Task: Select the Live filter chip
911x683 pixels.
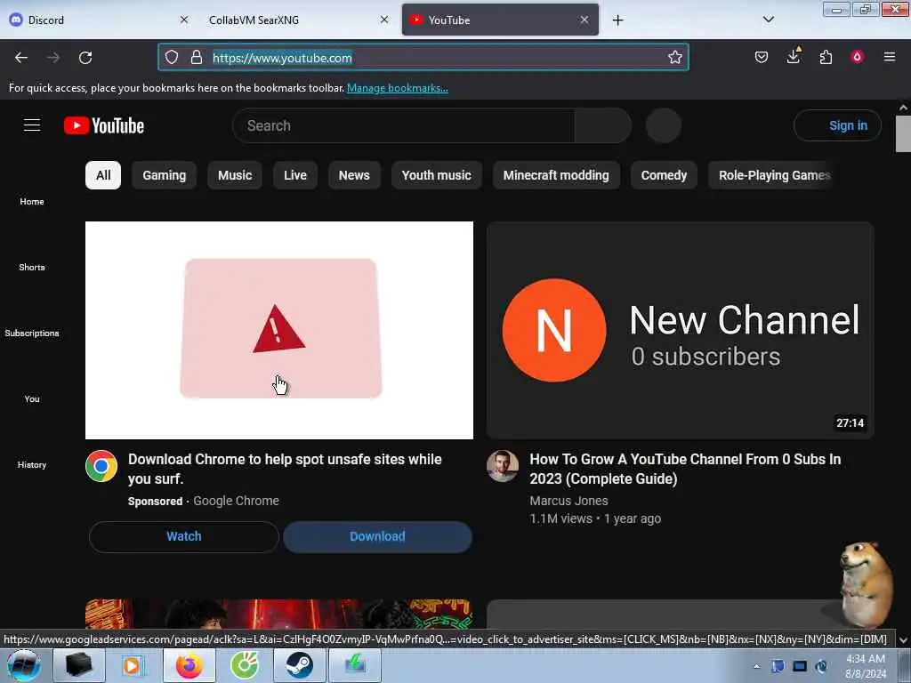Action: click(x=295, y=175)
